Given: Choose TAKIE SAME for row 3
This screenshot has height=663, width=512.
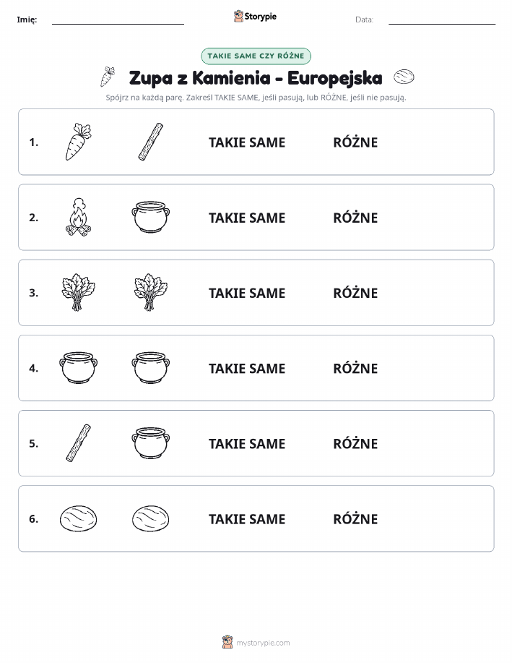Looking at the screenshot, I should pos(247,293).
